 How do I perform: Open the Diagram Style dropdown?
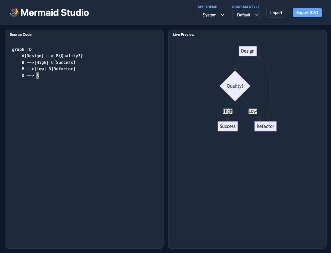245,15
